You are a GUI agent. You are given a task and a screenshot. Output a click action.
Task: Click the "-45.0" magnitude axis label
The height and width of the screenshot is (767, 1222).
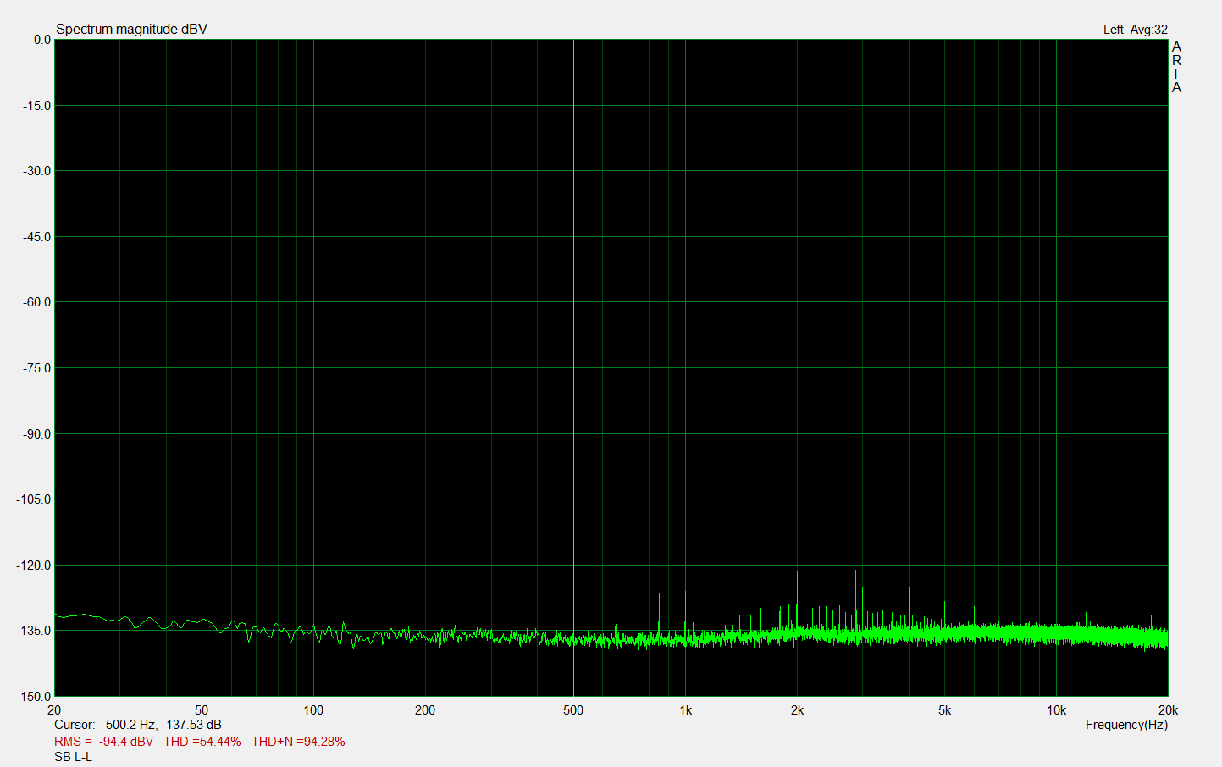pos(36,237)
